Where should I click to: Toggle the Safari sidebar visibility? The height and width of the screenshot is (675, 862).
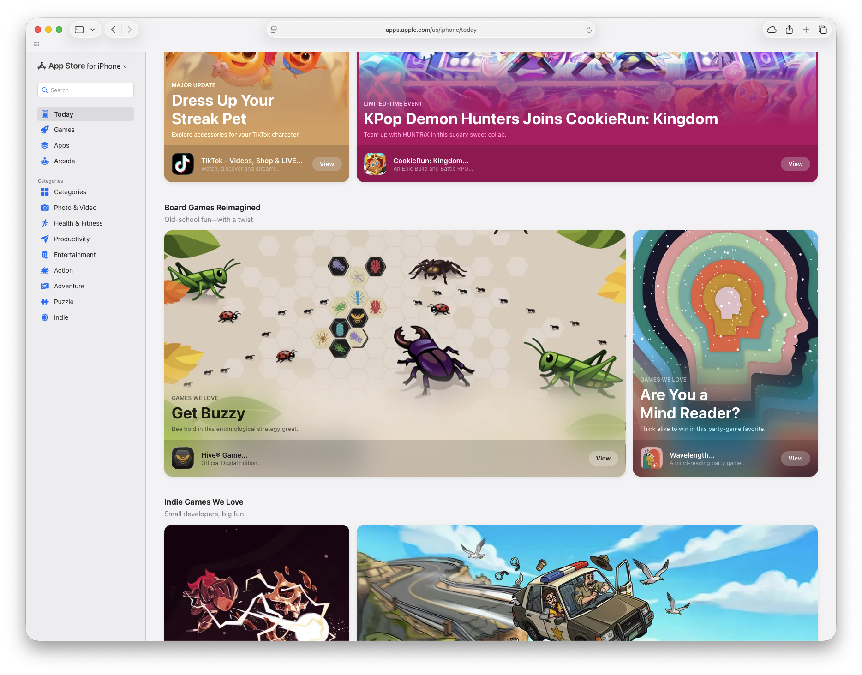click(78, 29)
